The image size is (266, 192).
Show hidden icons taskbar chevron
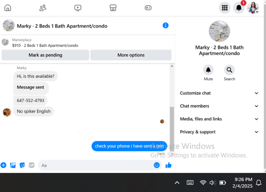pos(177,182)
